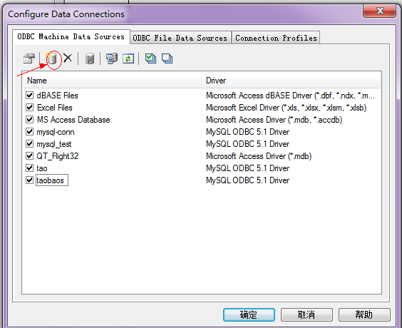Select the mysql-conn entry name

[56, 132]
